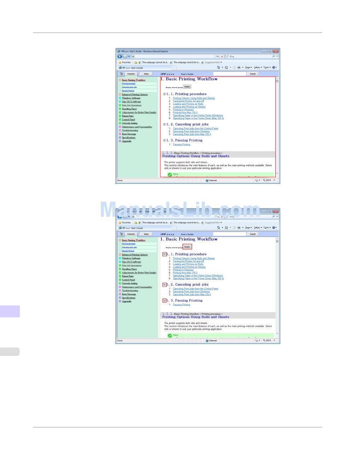Open Enhanced Printing Options in upper window's sidebar
Viewport: 355px width, 460px height.
tap(135, 94)
